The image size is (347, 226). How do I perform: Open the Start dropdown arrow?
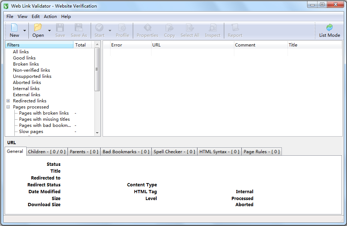pyautogui.click(x=110, y=31)
